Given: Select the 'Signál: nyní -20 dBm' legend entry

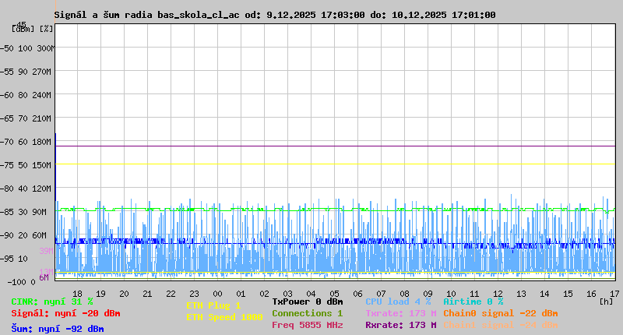Looking at the screenshot, I should click(65, 313).
